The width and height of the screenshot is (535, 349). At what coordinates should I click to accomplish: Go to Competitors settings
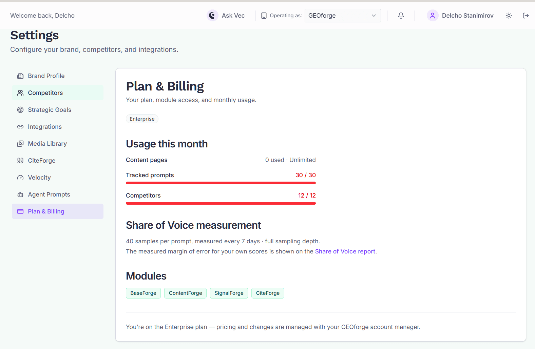coord(58,93)
